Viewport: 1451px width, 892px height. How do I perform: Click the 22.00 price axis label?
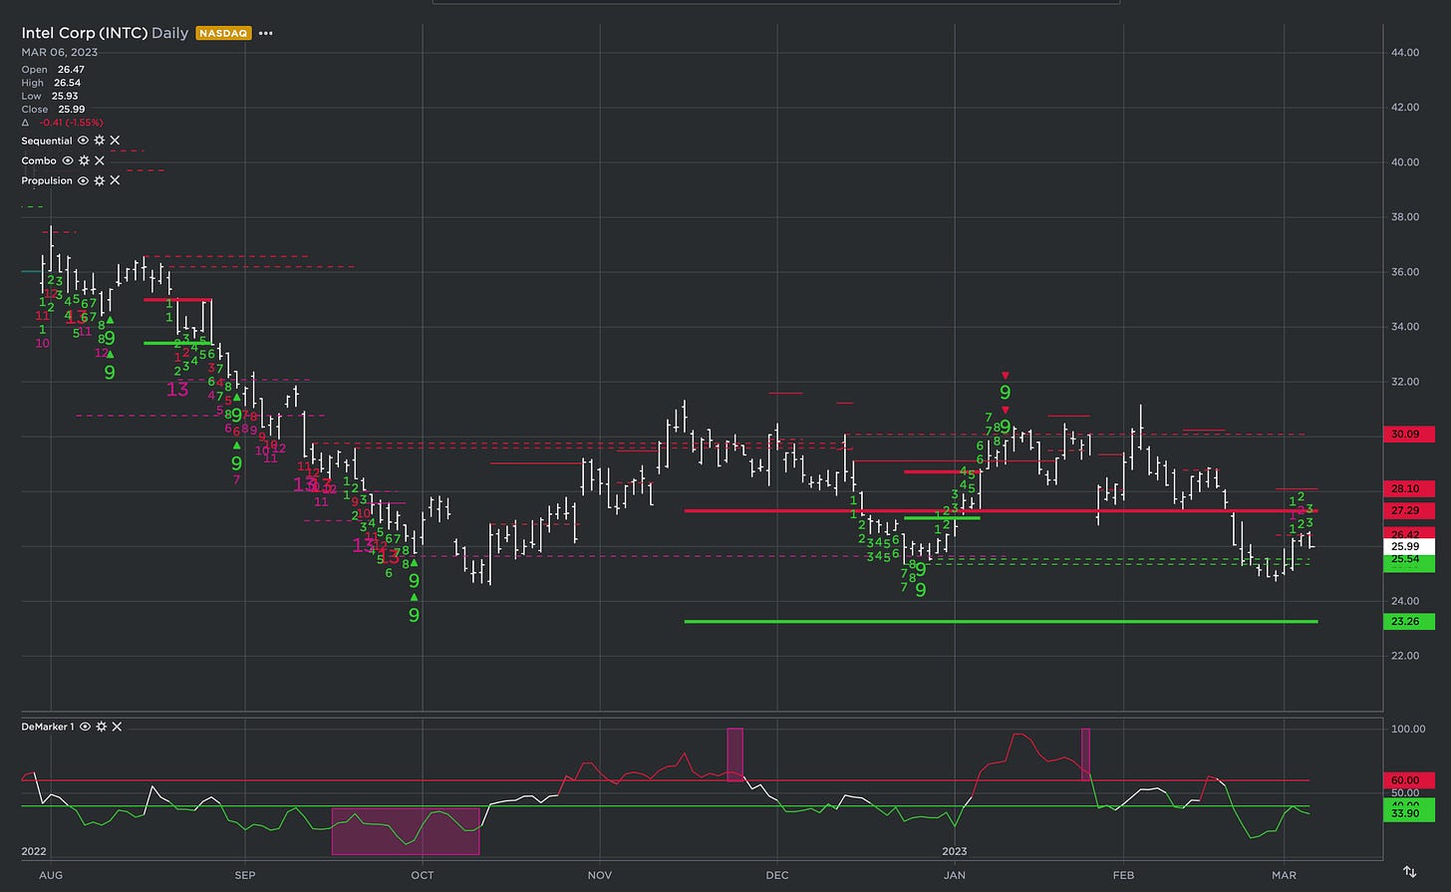click(x=1405, y=656)
